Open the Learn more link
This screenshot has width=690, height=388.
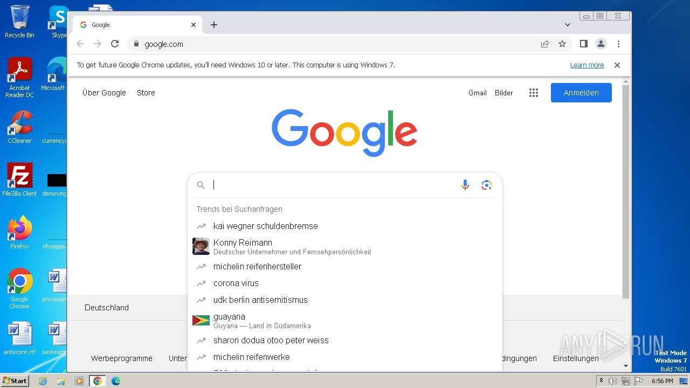coord(587,65)
